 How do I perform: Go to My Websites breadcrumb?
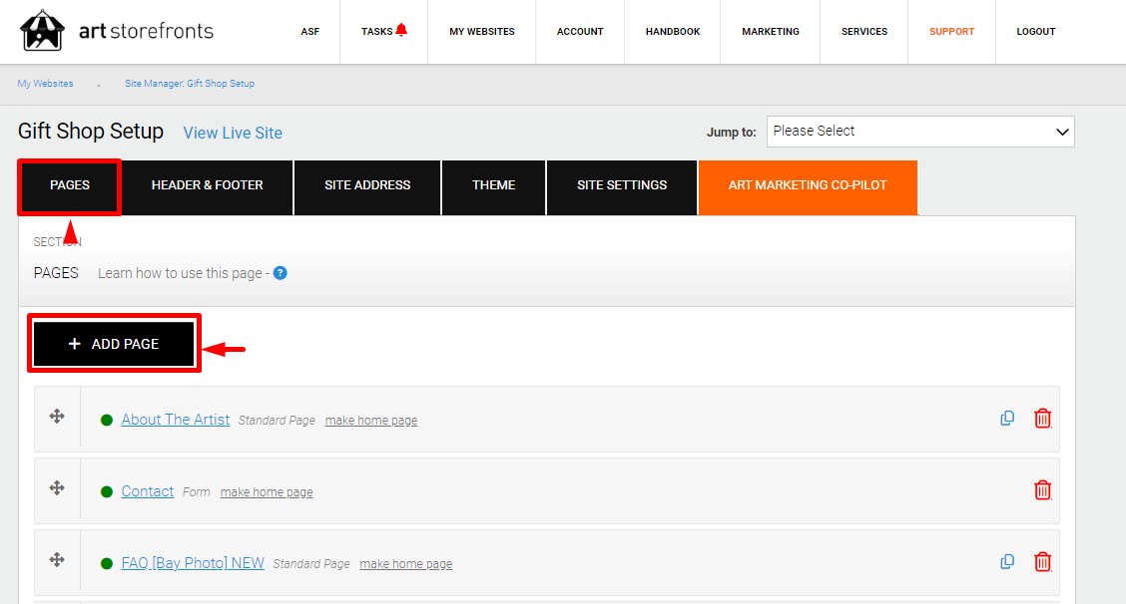45,84
